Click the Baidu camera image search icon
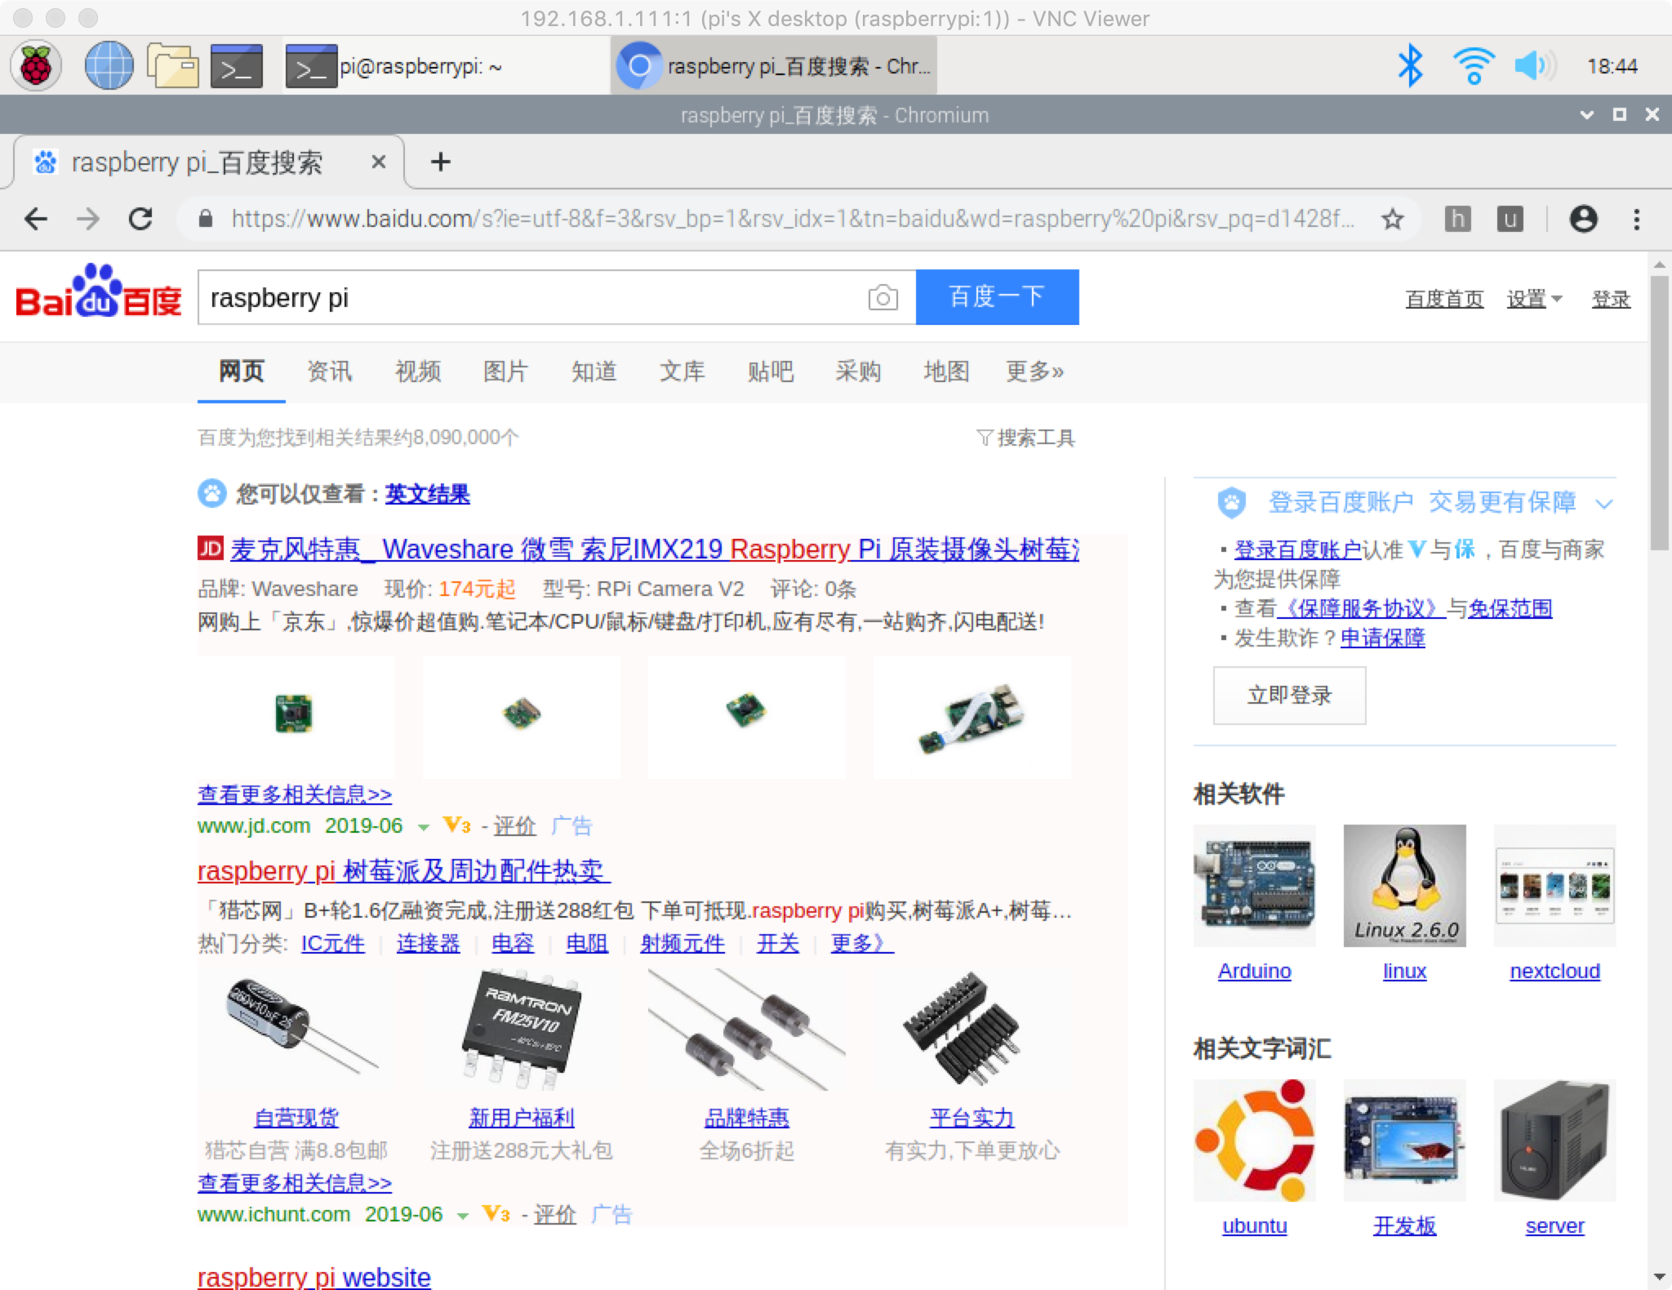The height and width of the screenshot is (1290, 1672). (x=883, y=297)
